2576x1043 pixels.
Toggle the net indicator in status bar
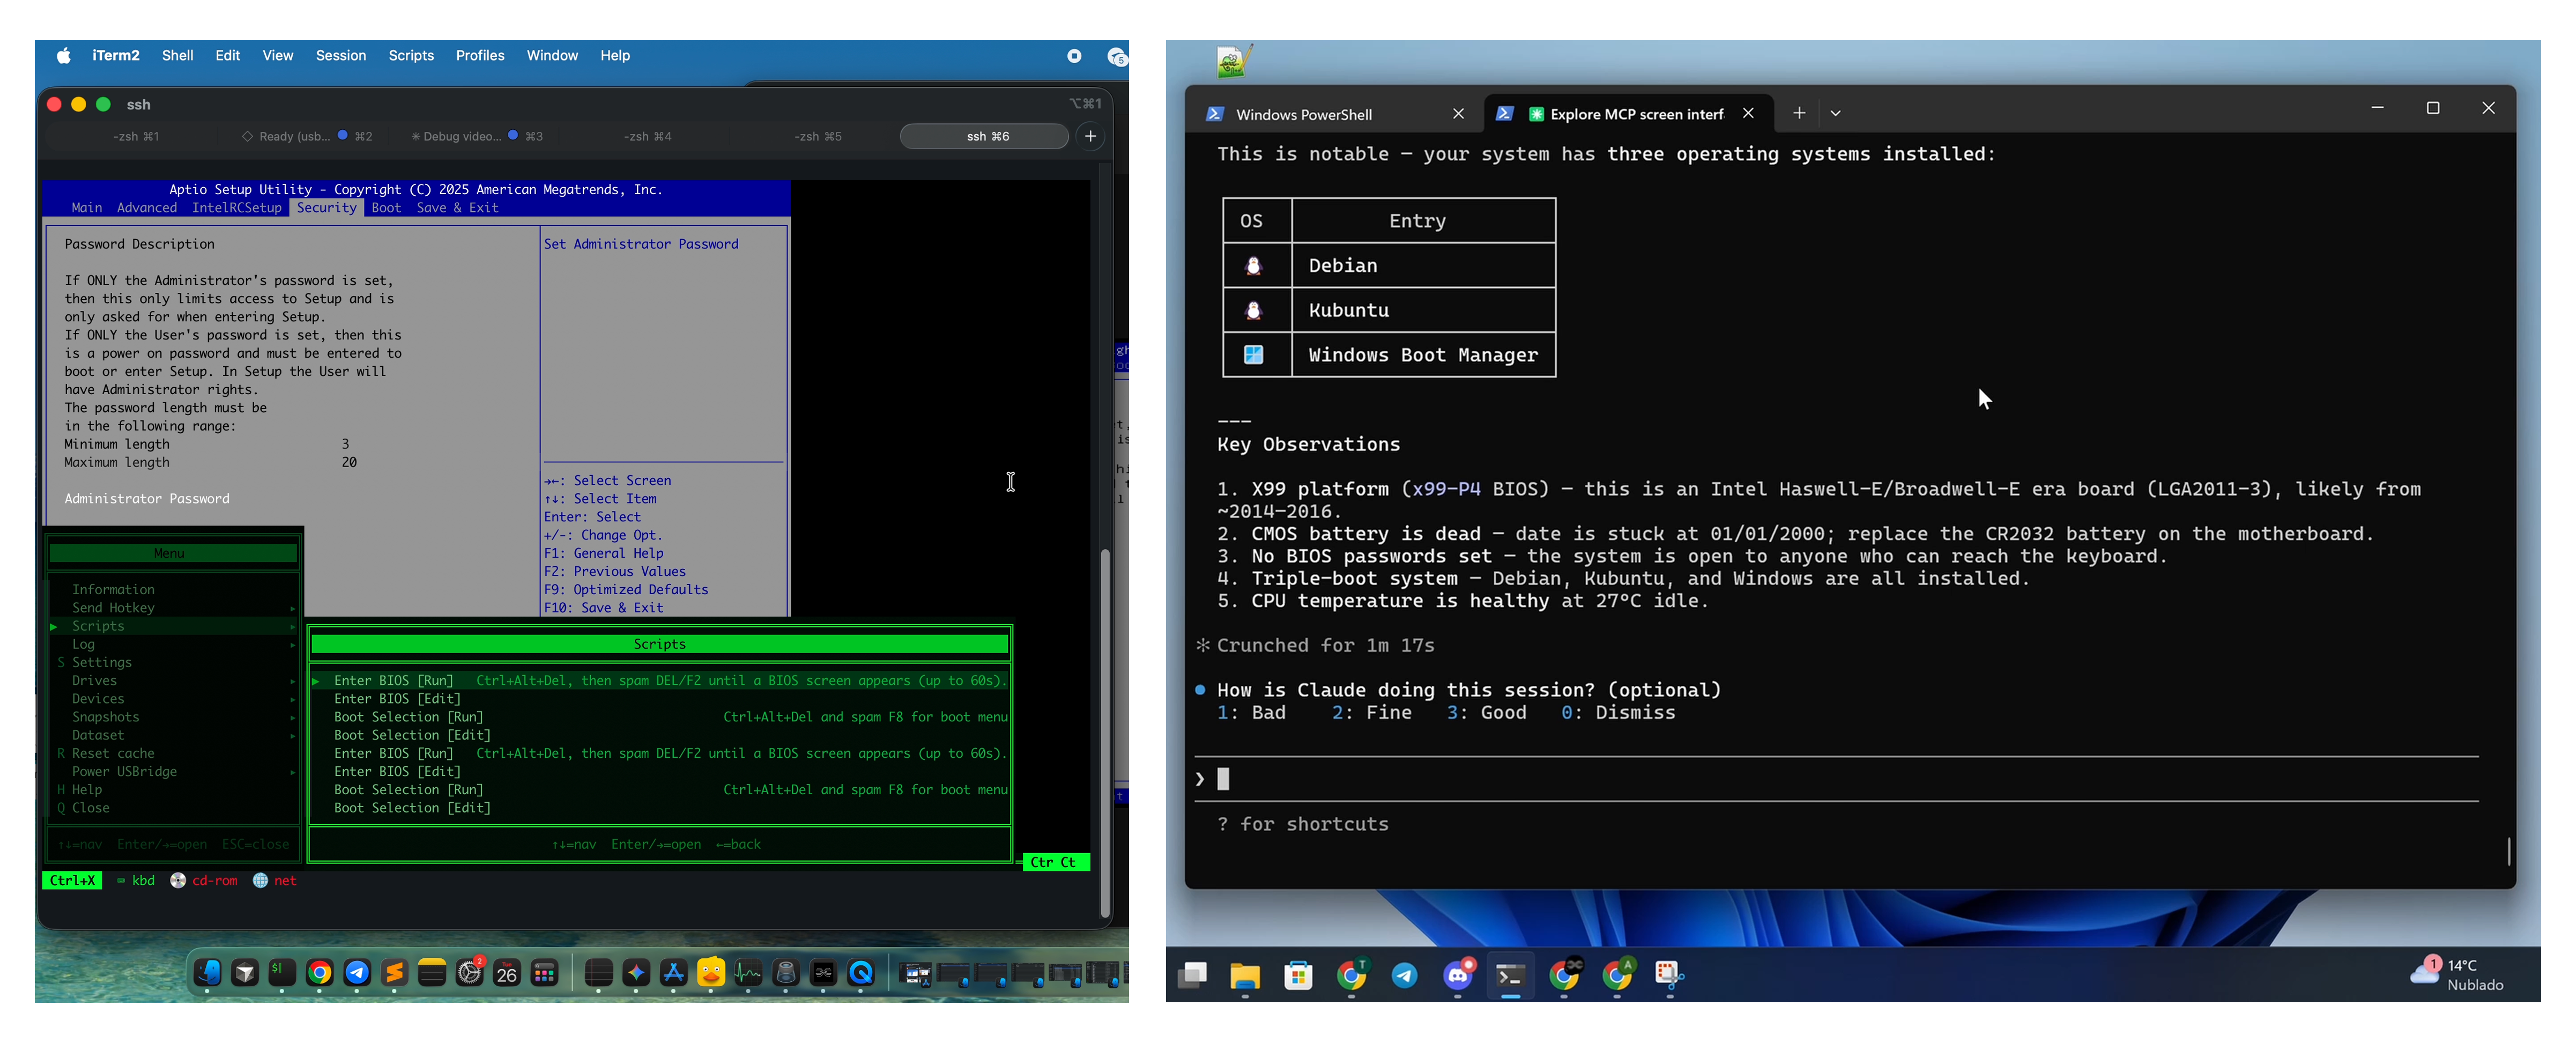(x=275, y=880)
